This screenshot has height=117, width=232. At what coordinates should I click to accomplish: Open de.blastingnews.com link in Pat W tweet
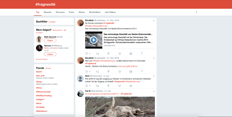[103, 94]
